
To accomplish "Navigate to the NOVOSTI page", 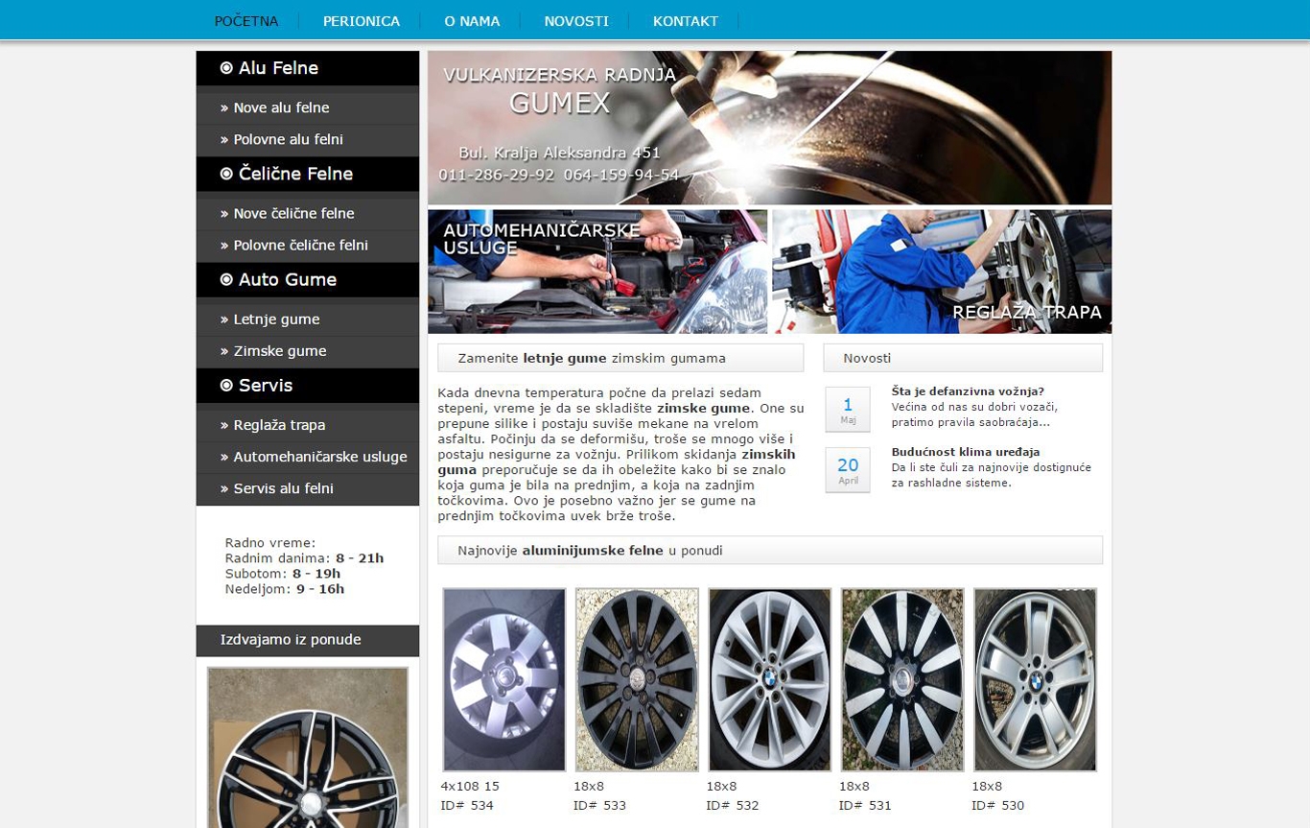I will (x=576, y=21).
